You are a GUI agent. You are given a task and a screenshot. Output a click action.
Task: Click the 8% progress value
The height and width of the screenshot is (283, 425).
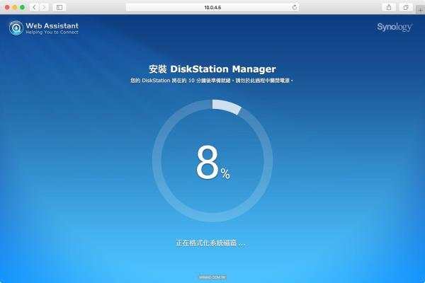tap(213, 163)
